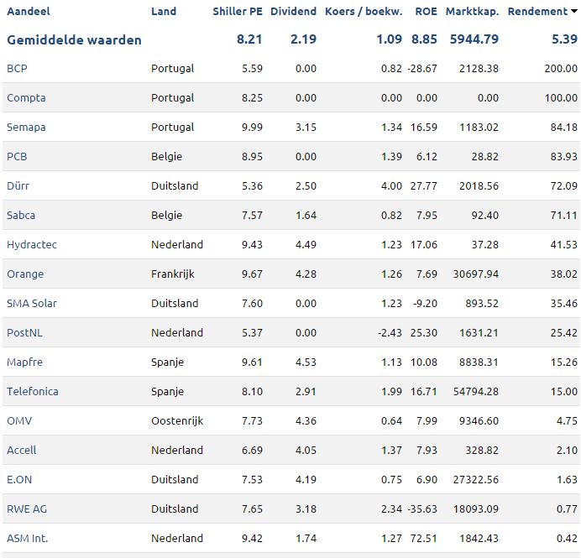This screenshot has width=581, height=558.
Task: Sort by the Dividend column header
Action: (294, 11)
